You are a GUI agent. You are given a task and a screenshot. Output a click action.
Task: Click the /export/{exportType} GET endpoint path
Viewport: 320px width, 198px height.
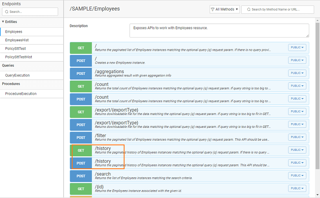(x=116, y=110)
